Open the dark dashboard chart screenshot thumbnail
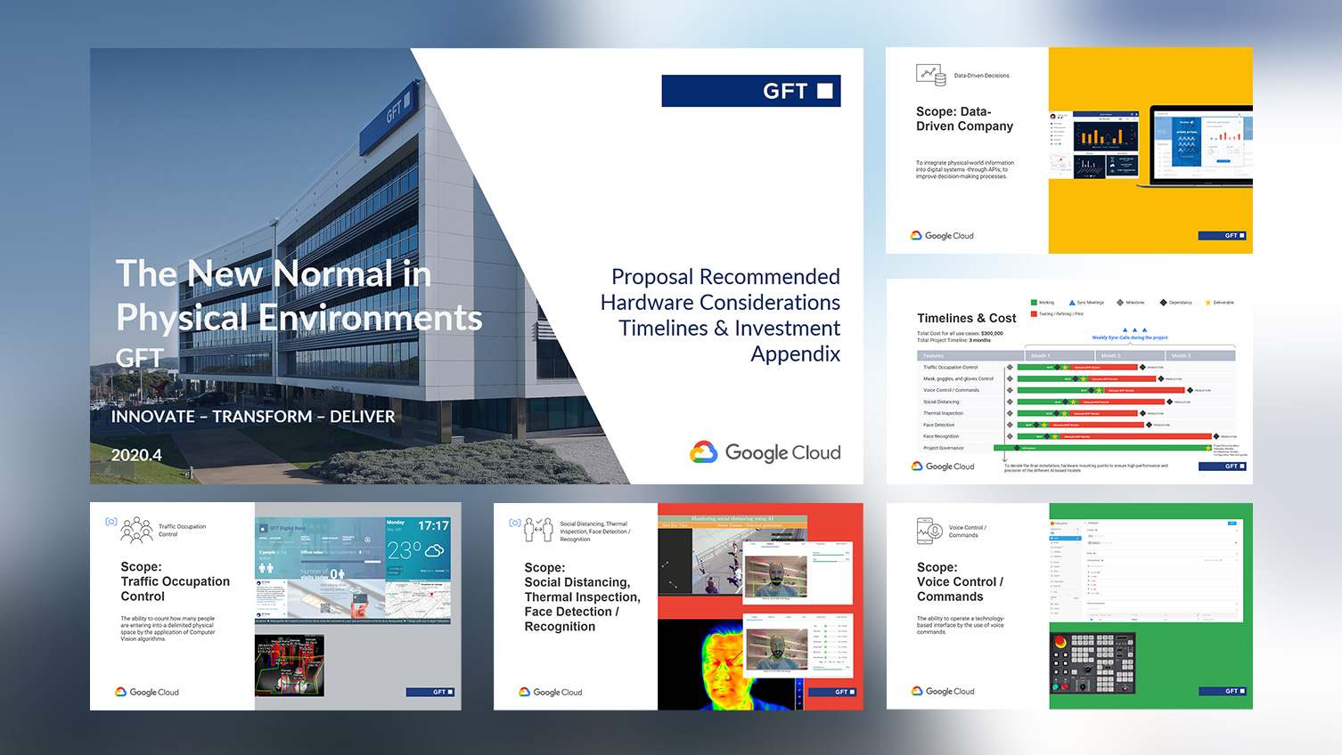The image size is (1342, 755). click(1094, 145)
